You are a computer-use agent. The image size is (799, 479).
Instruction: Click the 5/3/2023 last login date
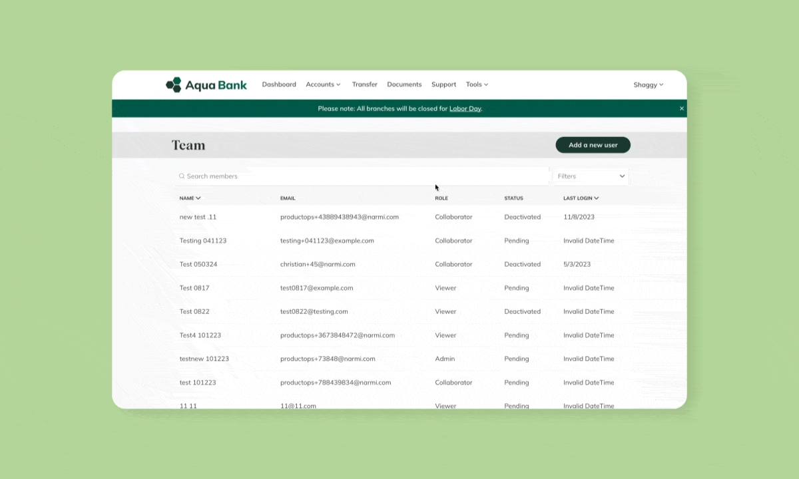click(x=577, y=264)
